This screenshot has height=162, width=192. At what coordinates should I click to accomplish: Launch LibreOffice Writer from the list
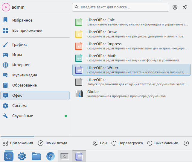[132, 70]
